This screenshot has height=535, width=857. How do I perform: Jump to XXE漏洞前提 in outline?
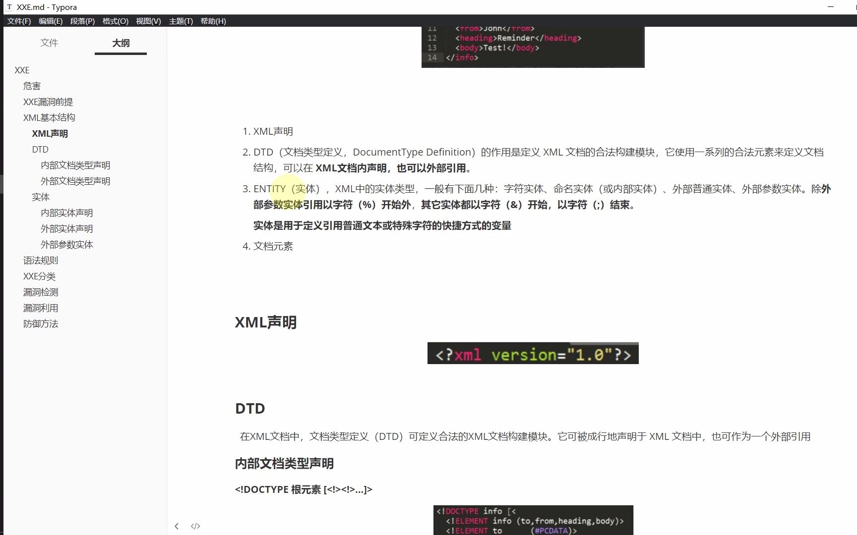(48, 102)
